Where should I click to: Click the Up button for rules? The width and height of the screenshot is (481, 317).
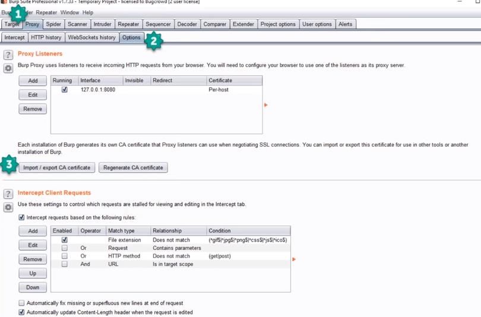click(x=33, y=273)
